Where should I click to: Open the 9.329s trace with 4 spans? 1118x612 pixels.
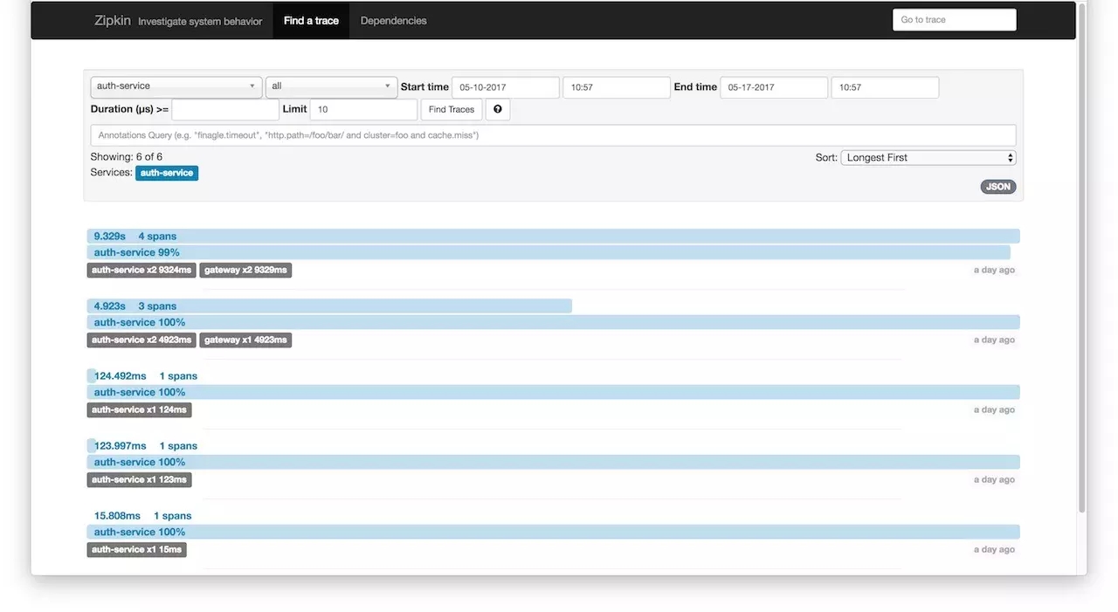pos(553,237)
